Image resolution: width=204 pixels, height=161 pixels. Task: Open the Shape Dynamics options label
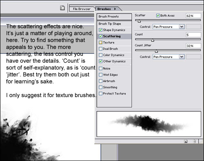[114, 30]
